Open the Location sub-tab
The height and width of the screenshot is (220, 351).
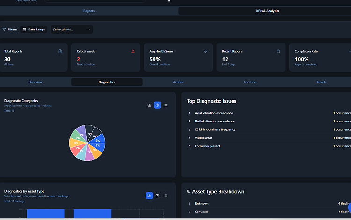point(250,82)
